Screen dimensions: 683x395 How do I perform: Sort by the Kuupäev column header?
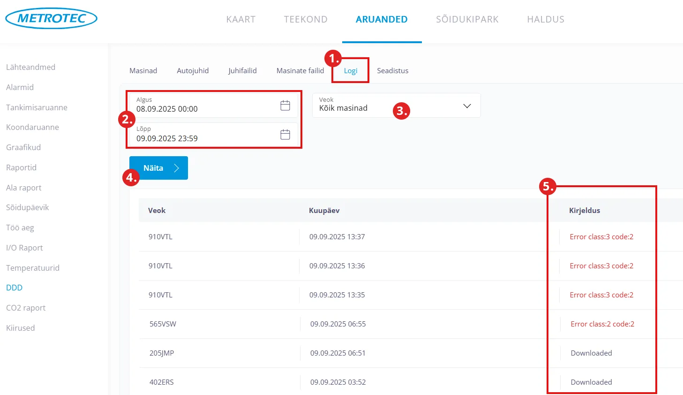(x=324, y=211)
